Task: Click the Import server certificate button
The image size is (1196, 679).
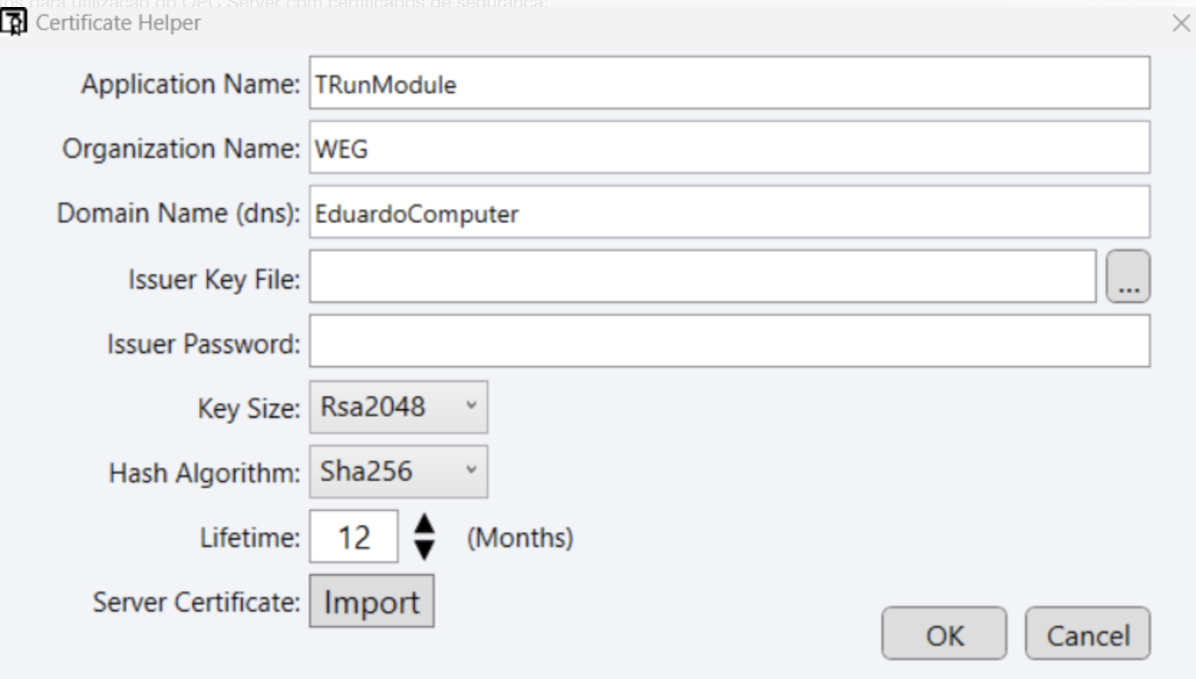Action: [372, 601]
